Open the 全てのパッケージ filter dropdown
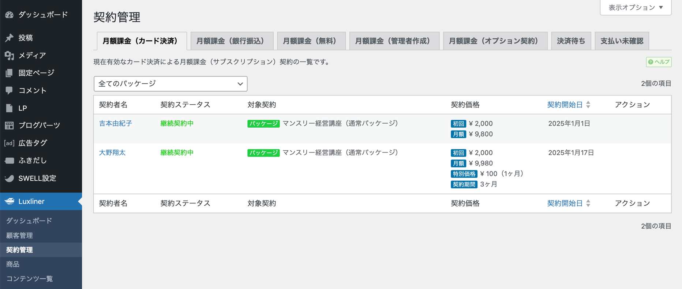This screenshot has width=682, height=289. pyautogui.click(x=170, y=84)
